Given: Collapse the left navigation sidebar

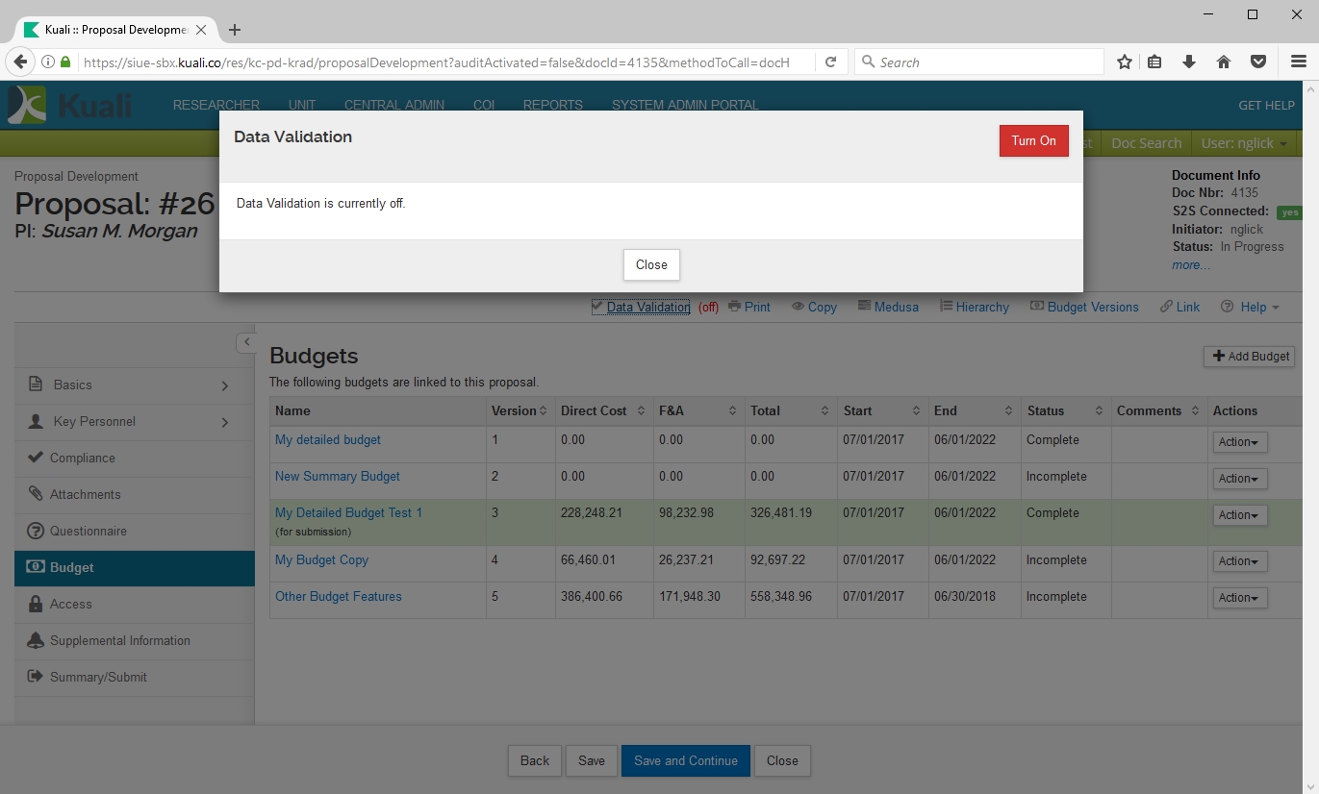Looking at the screenshot, I should pyautogui.click(x=246, y=342).
